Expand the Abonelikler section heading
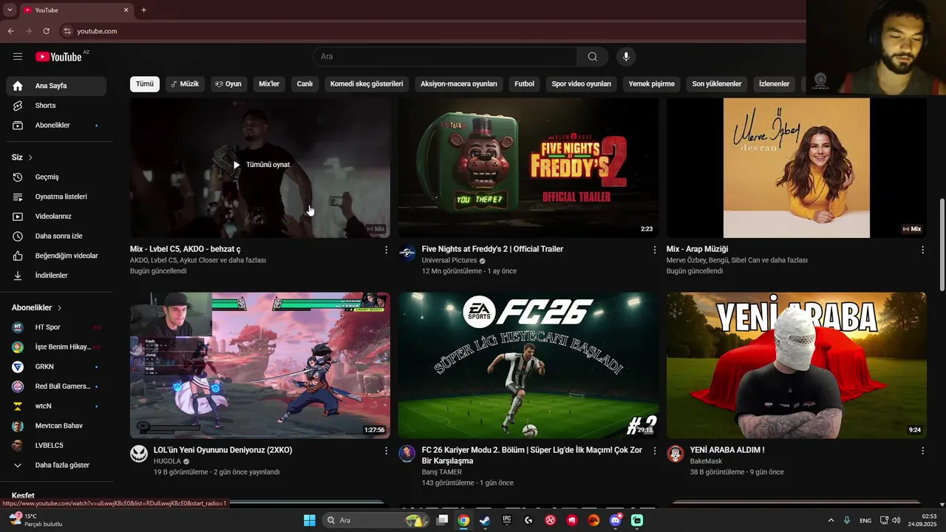Image resolution: width=946 pixels, height=532 pixels. 37,308
